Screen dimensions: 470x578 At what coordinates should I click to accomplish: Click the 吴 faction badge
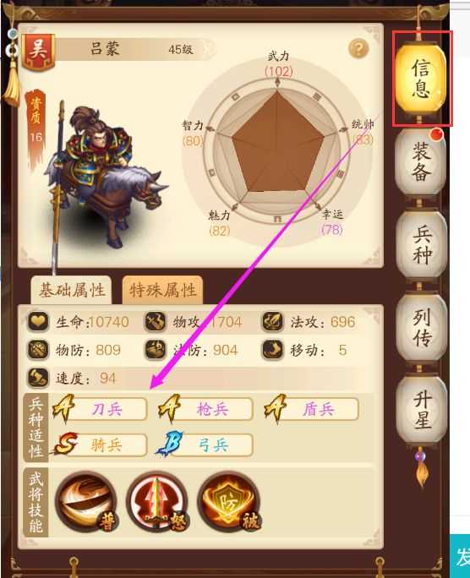click(x=38, y=52)
